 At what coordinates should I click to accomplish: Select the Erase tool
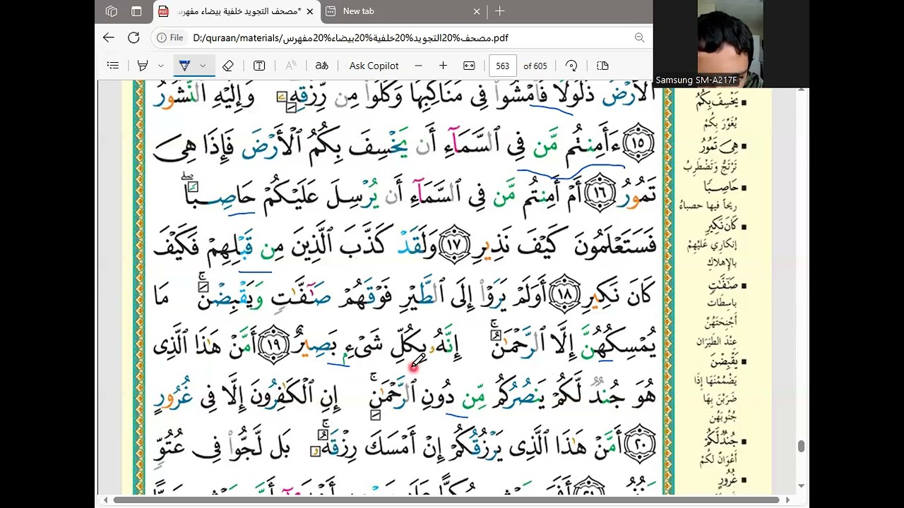(x=227, y=66)
